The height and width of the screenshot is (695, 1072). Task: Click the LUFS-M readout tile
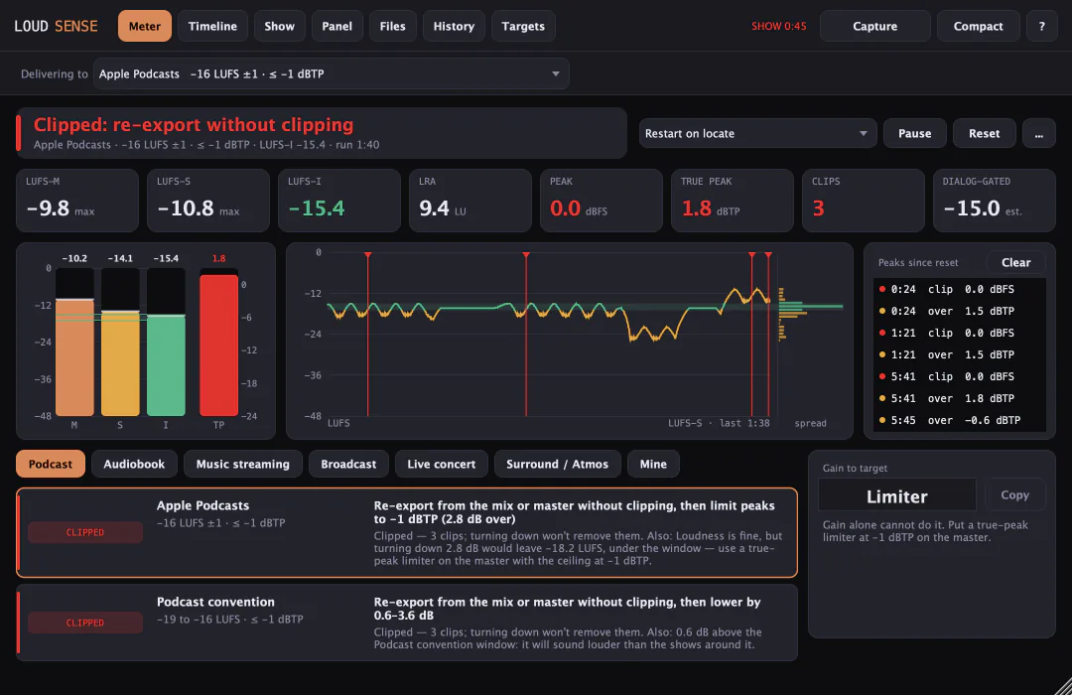[x=77, y=201]
